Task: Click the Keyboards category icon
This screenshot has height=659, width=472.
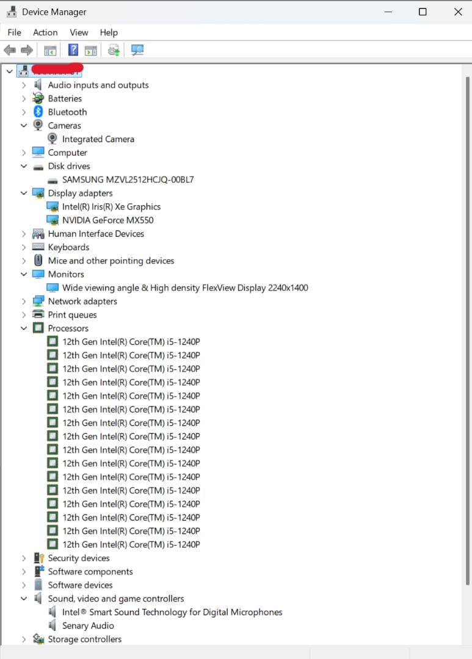Action: (x=38, y=247)
